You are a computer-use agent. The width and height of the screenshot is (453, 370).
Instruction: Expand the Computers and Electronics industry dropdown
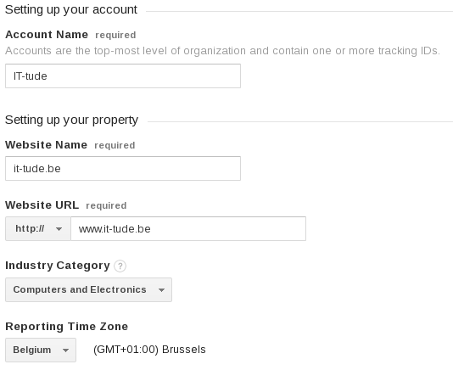pos(88,290)
